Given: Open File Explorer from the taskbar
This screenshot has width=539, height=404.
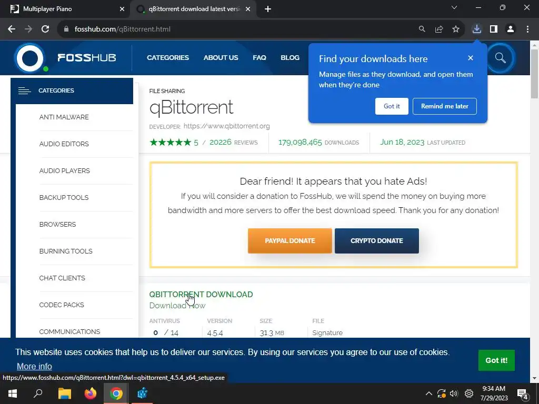Looking at the screenshot, I should point(64,393).
